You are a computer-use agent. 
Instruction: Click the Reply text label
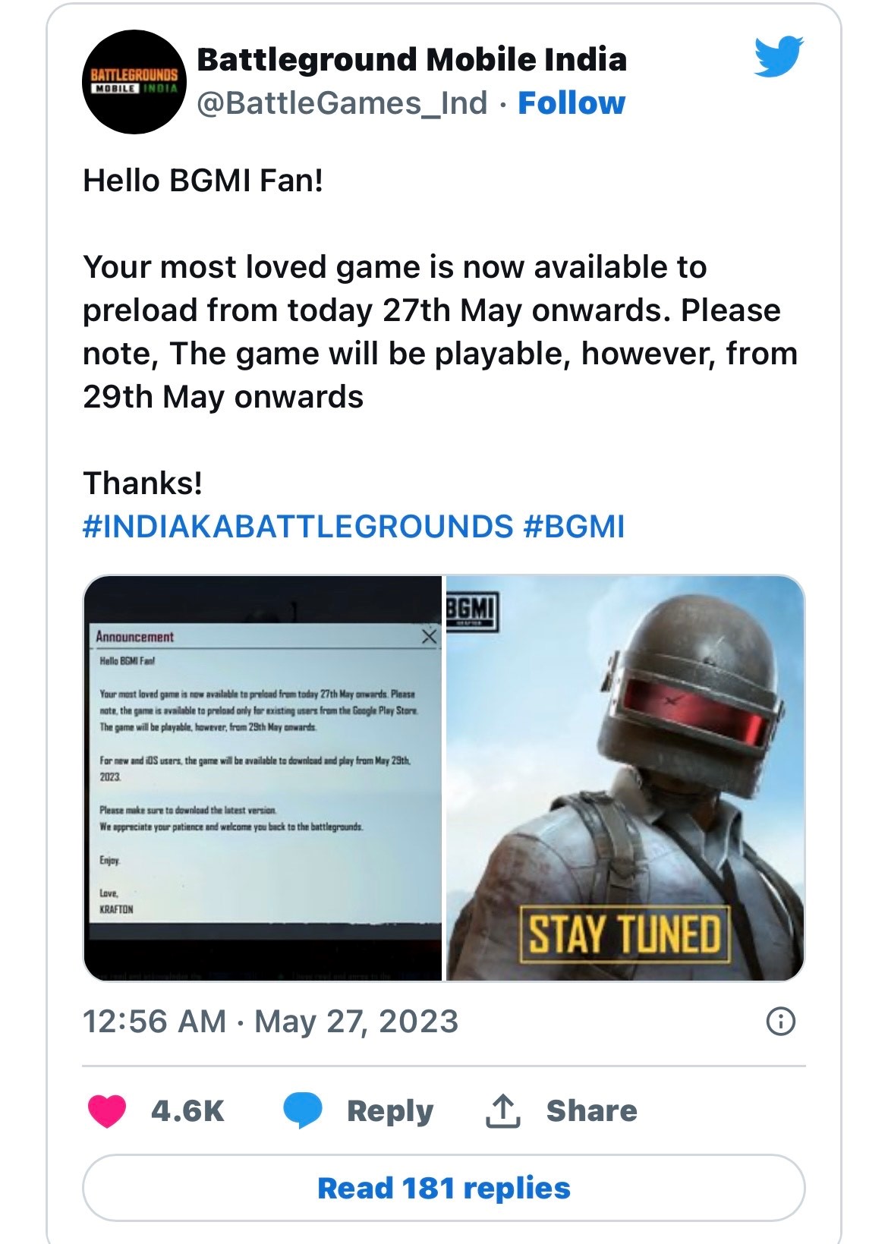click(390, 1111)
